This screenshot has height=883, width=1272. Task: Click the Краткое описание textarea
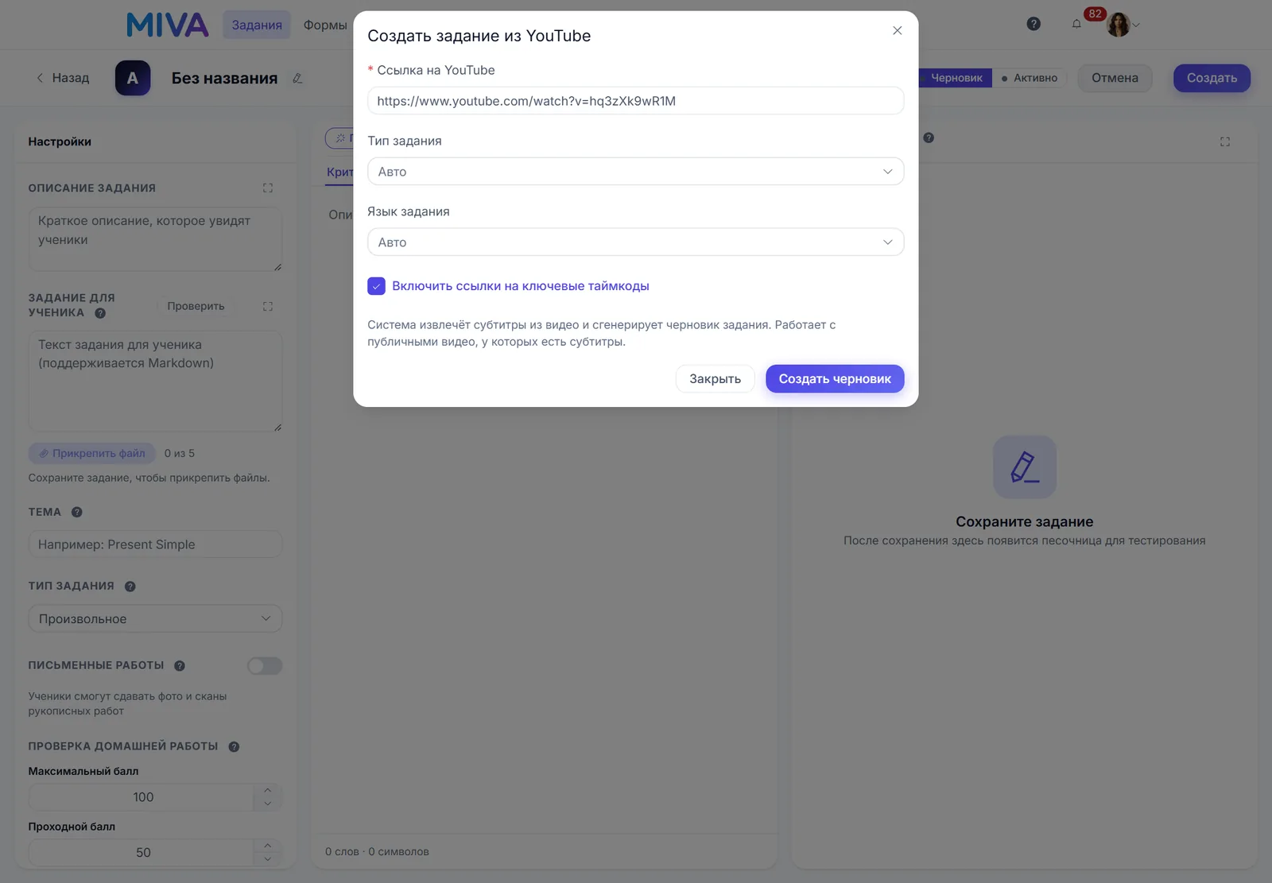[x=155, y=239]
